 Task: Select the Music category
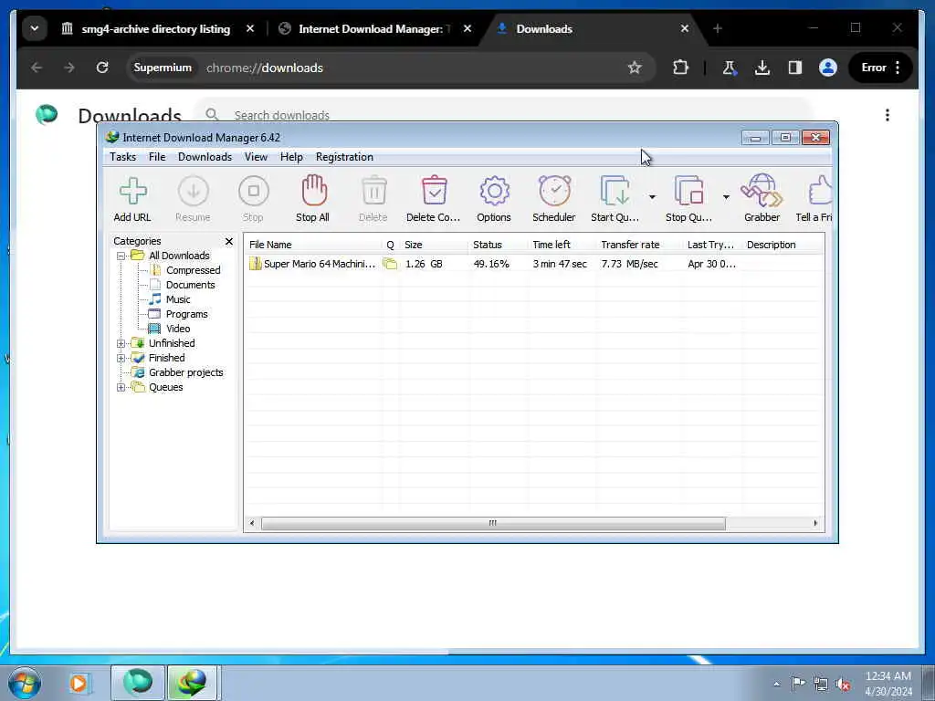178,299
